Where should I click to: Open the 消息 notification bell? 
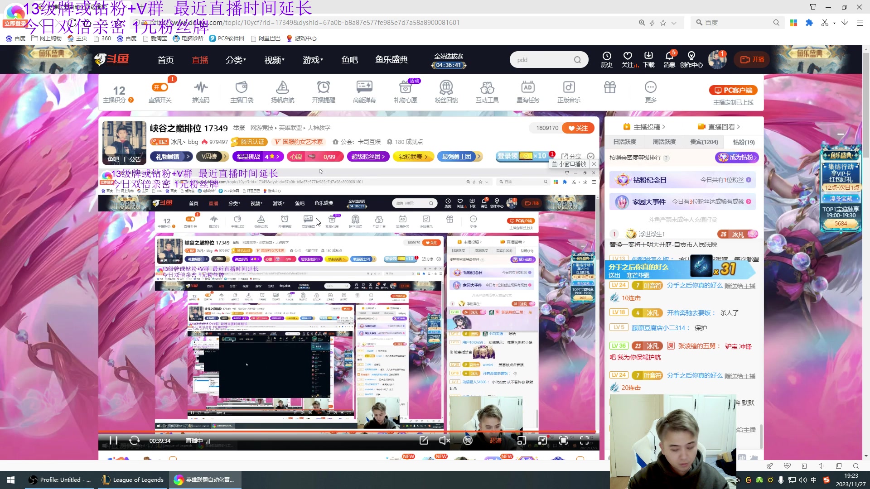(669, 59)
